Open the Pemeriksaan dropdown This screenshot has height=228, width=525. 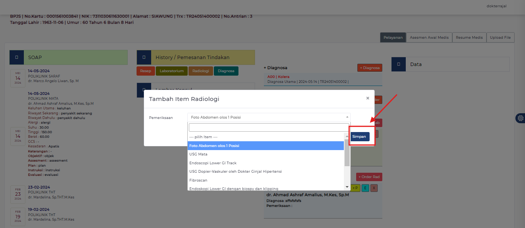click(x=268, y=117)
